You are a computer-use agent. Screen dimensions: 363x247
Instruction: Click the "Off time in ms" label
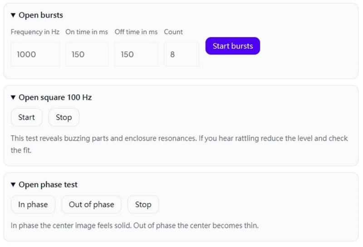[x=136, y=32]
